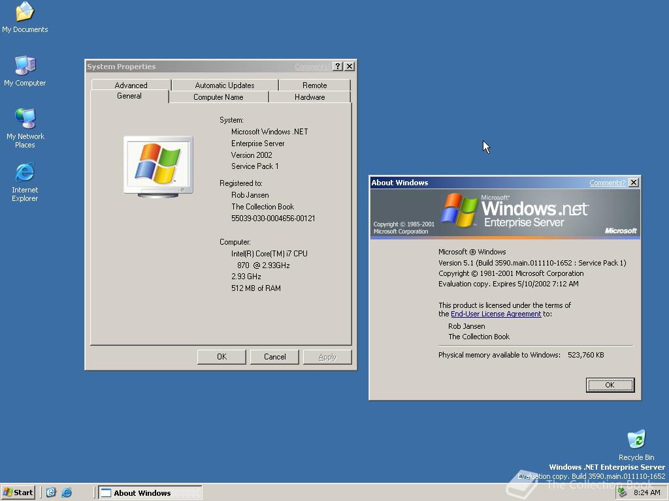Click Cancel in System Properties
Viewport: 669px width, 501px height.
(x=274, y=357)
